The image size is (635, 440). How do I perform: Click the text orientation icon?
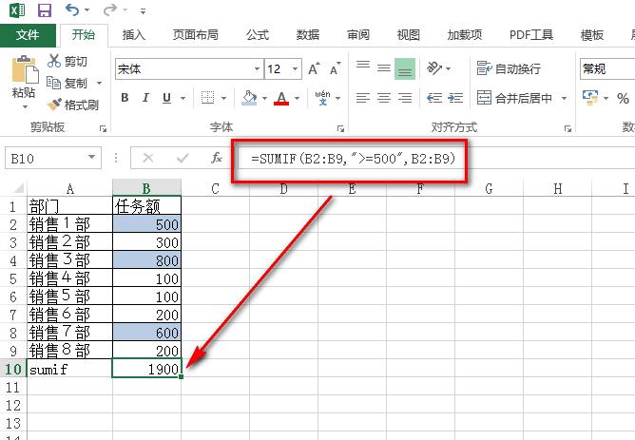coord(435,68)
